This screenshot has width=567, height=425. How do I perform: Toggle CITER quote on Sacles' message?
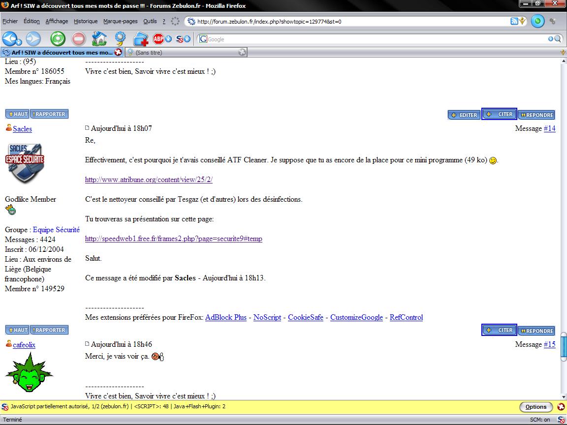coord(499,330)
